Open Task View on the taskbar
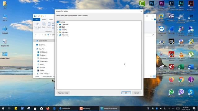 [x=9, y=108]
